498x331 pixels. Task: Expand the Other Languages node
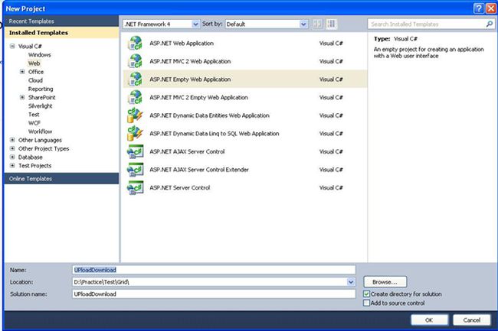tap(12, 140)
